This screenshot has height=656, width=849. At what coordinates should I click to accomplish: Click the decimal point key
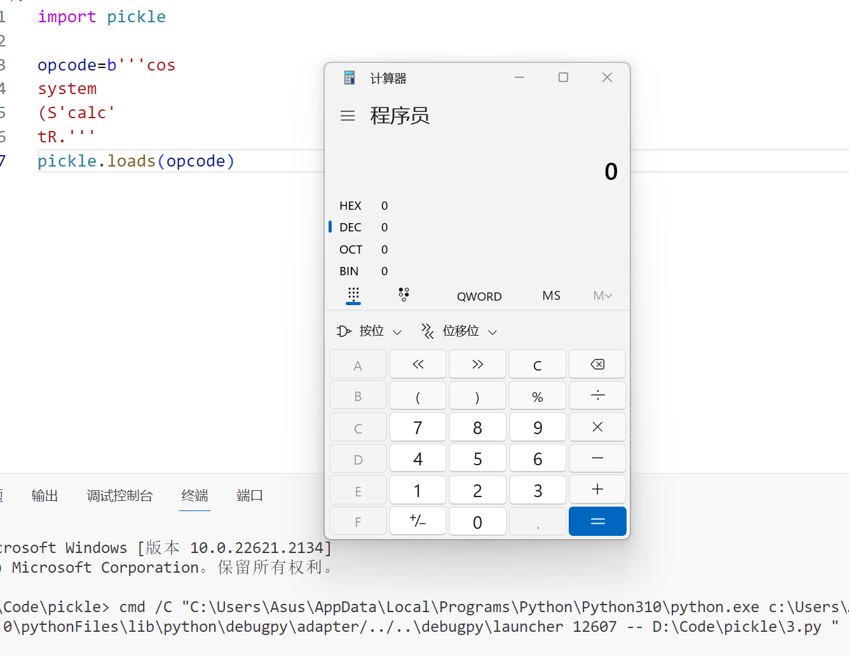click(x=538, y=521)
